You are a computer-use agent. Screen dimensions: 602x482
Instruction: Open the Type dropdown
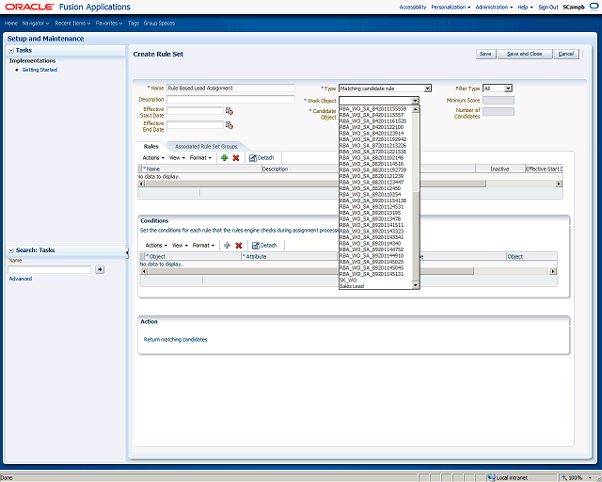tap(427, 88)
